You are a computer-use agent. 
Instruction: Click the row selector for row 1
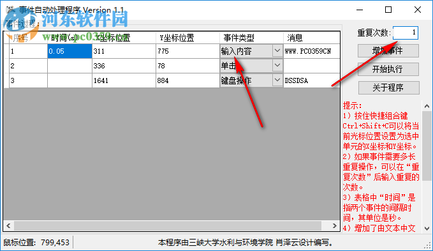(x=6, y=51)
